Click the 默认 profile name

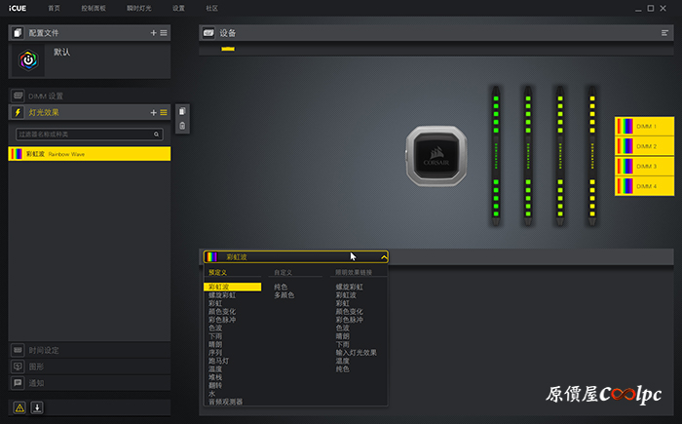pyautogui.click(x=61, y=53)
